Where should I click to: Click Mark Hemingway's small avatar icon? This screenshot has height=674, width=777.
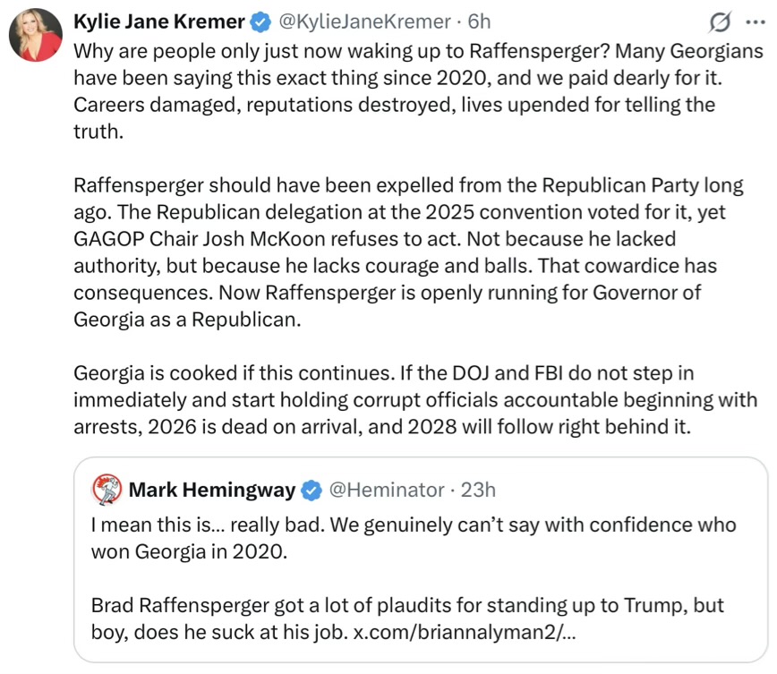click(107, 490)
